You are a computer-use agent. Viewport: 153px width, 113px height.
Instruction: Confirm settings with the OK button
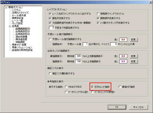pos(117,107)
